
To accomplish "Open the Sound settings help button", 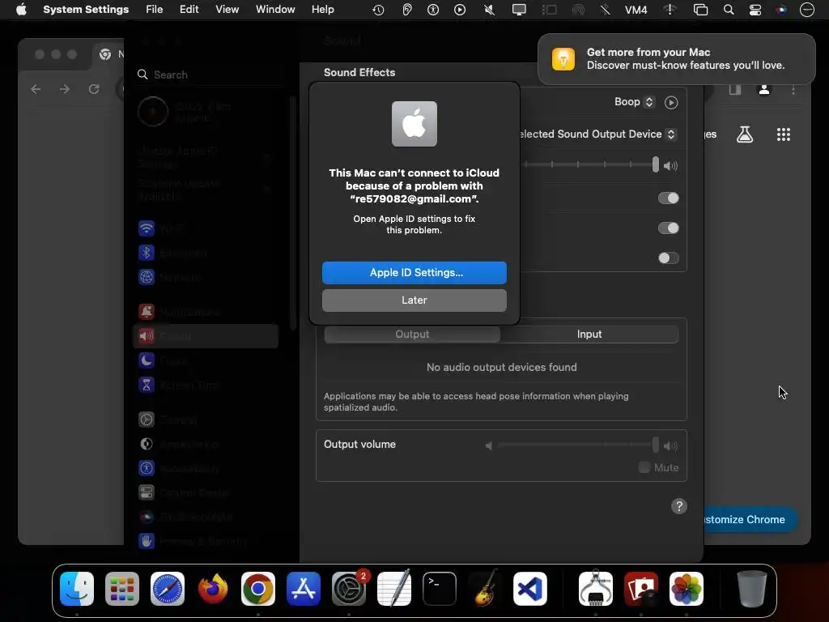I will (x=679, y=506).
